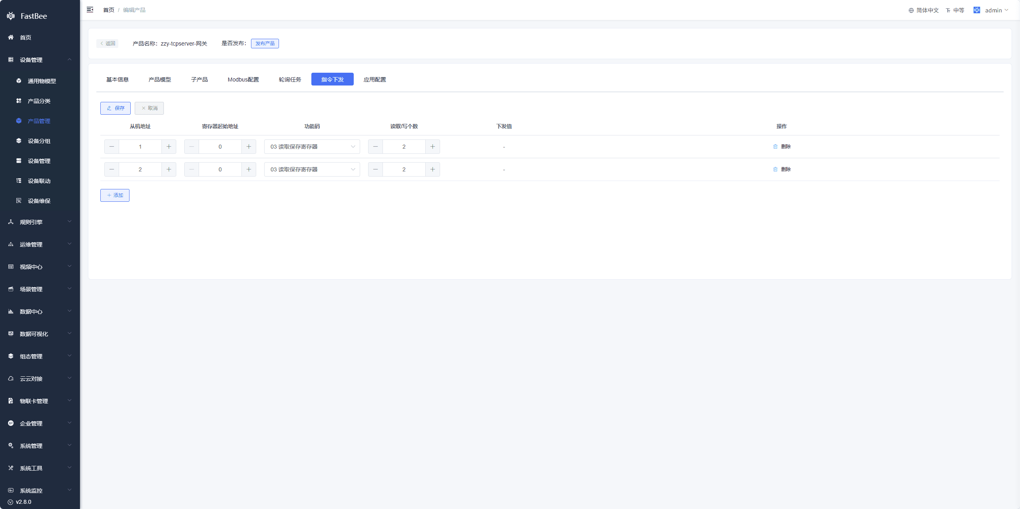Open function code dropdown in the second row
Screen dimensions: 1020x509
(312, 169)
